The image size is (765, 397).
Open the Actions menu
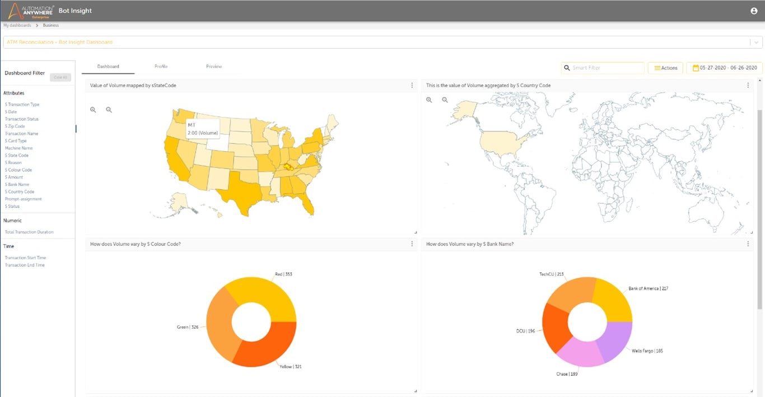[665, 67]
